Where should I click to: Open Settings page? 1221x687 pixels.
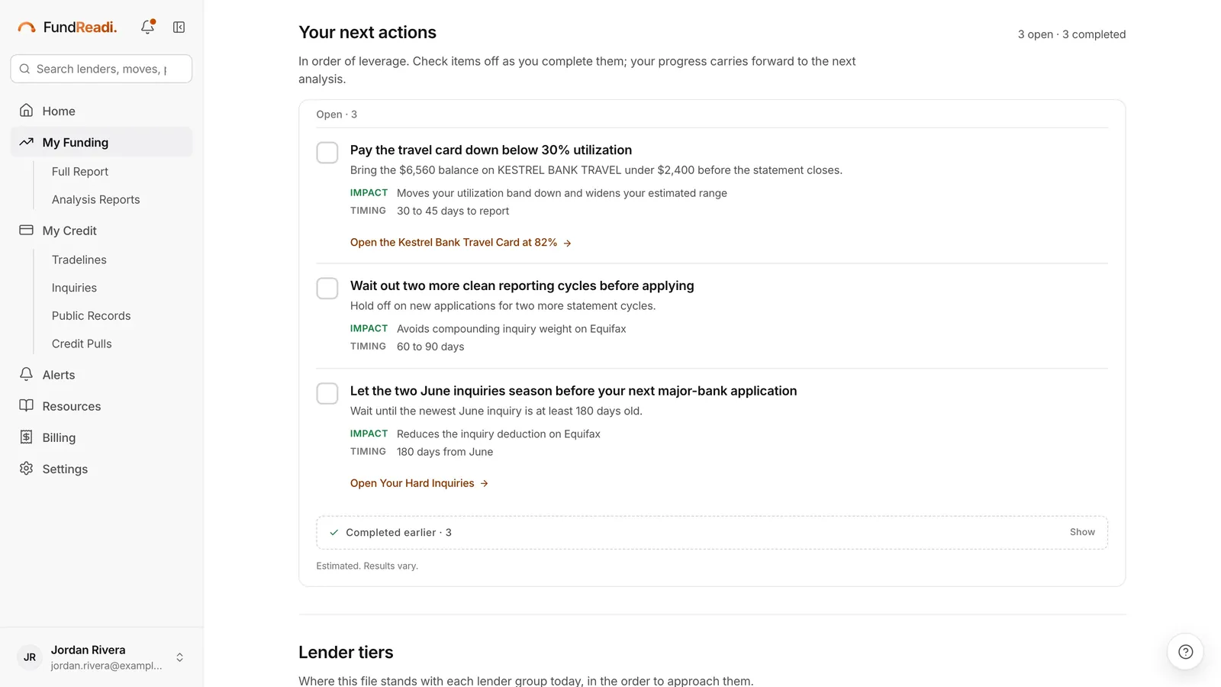tap(101, 469)
